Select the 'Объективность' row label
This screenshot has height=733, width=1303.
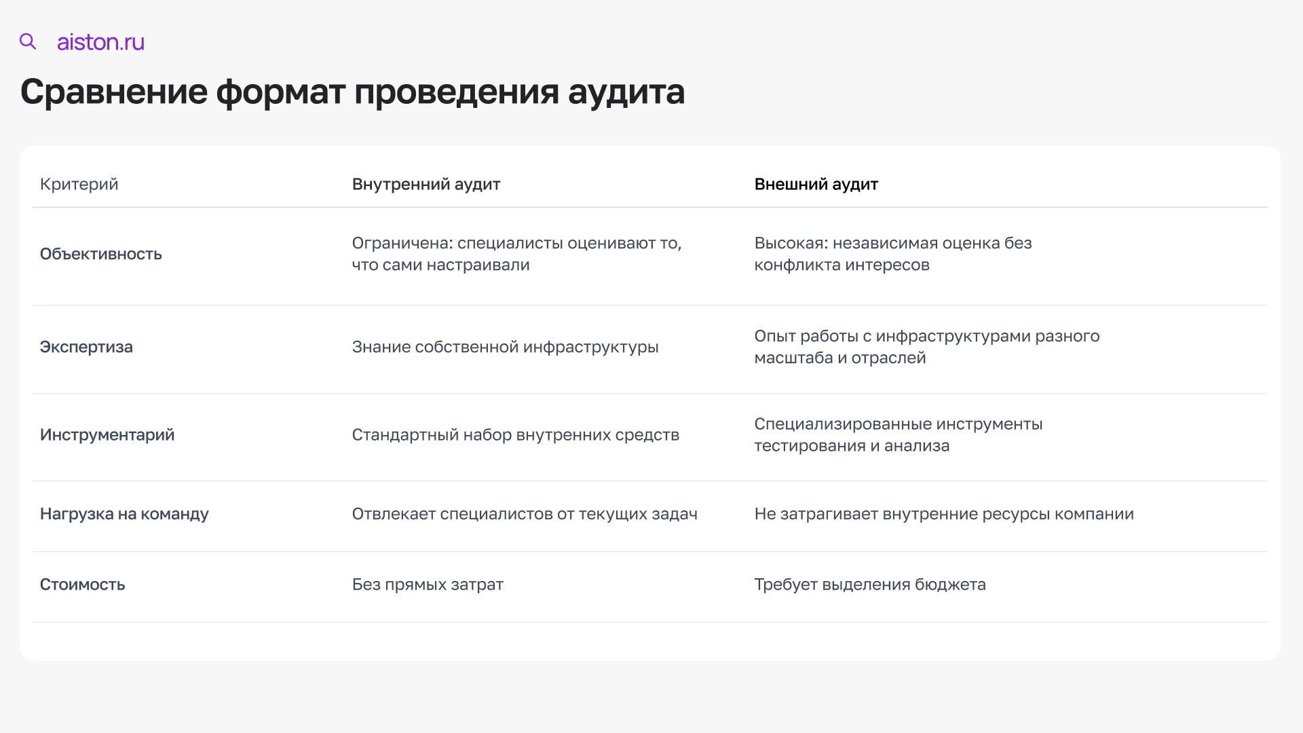(100, 254)
